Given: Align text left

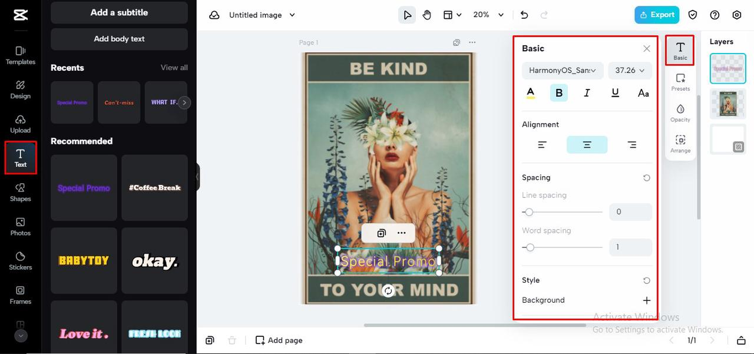Looking at the screenshot, I should click(543, 145).
